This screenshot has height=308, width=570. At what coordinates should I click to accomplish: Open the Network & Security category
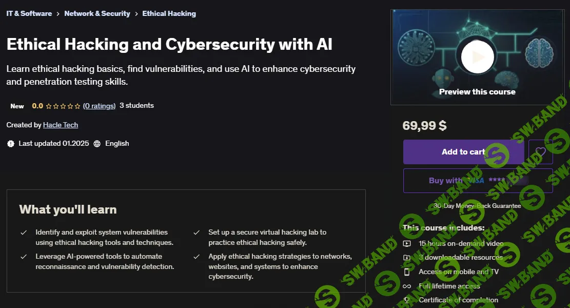(97, 13)
